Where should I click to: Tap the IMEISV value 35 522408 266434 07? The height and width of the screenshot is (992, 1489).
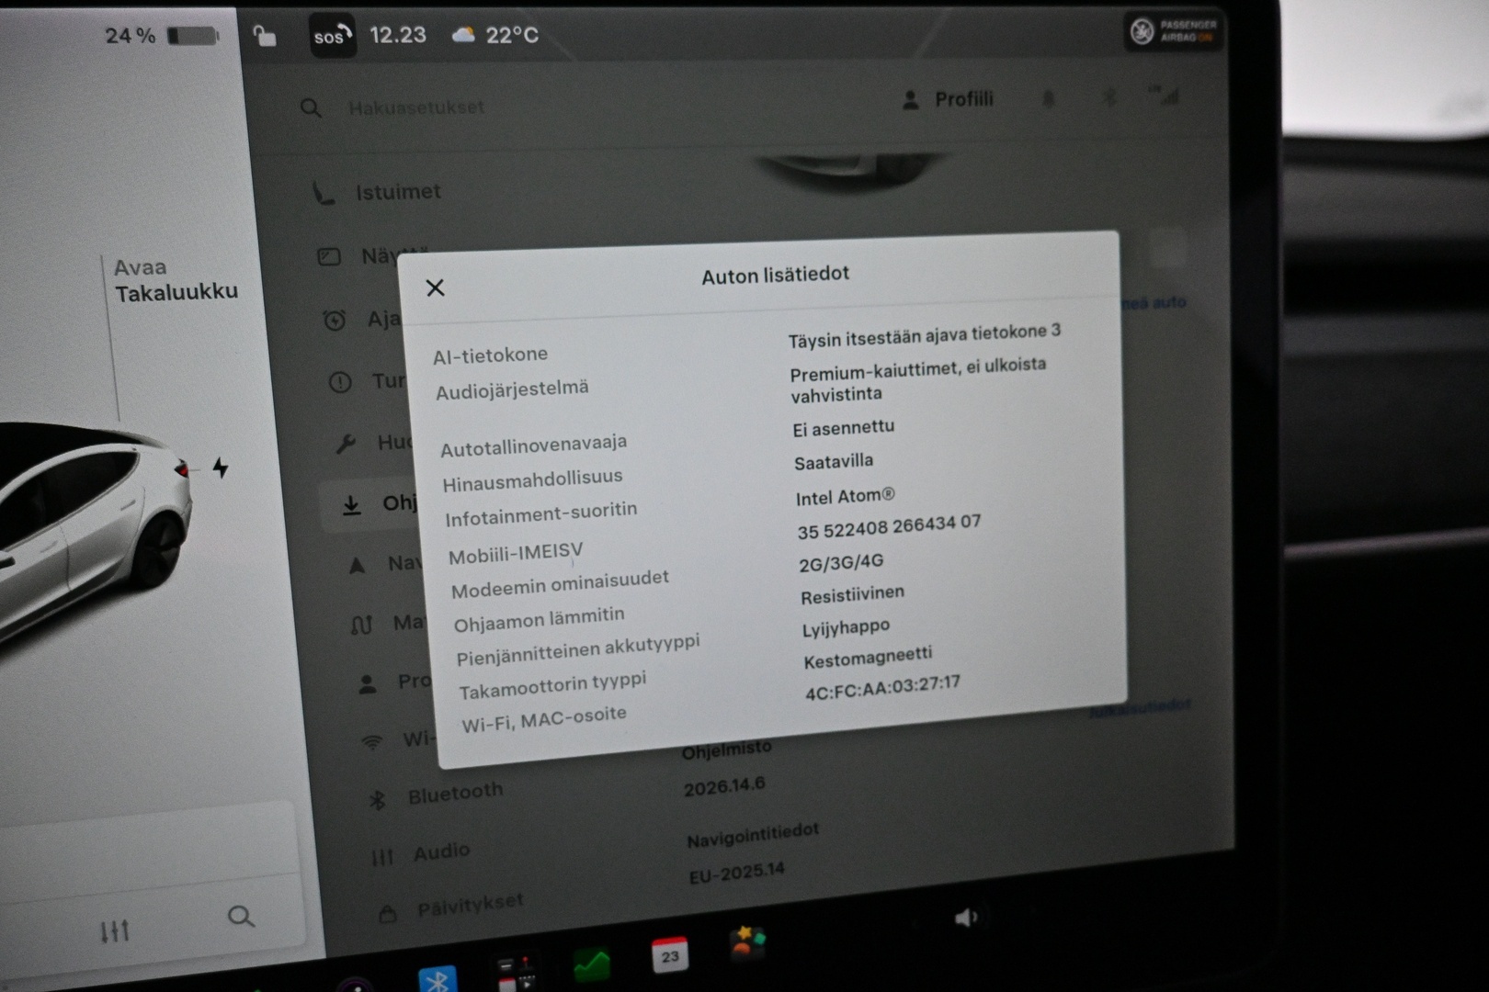pyautogui.click(x=889, y=527)
